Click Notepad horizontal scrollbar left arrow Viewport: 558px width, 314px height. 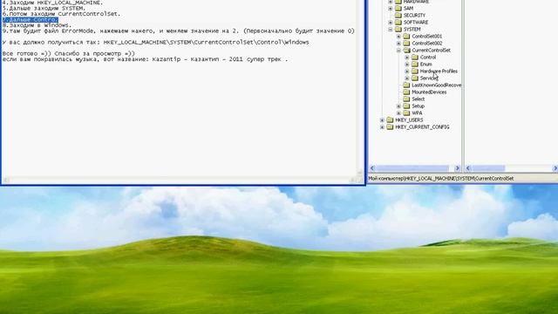coord(6,181)
